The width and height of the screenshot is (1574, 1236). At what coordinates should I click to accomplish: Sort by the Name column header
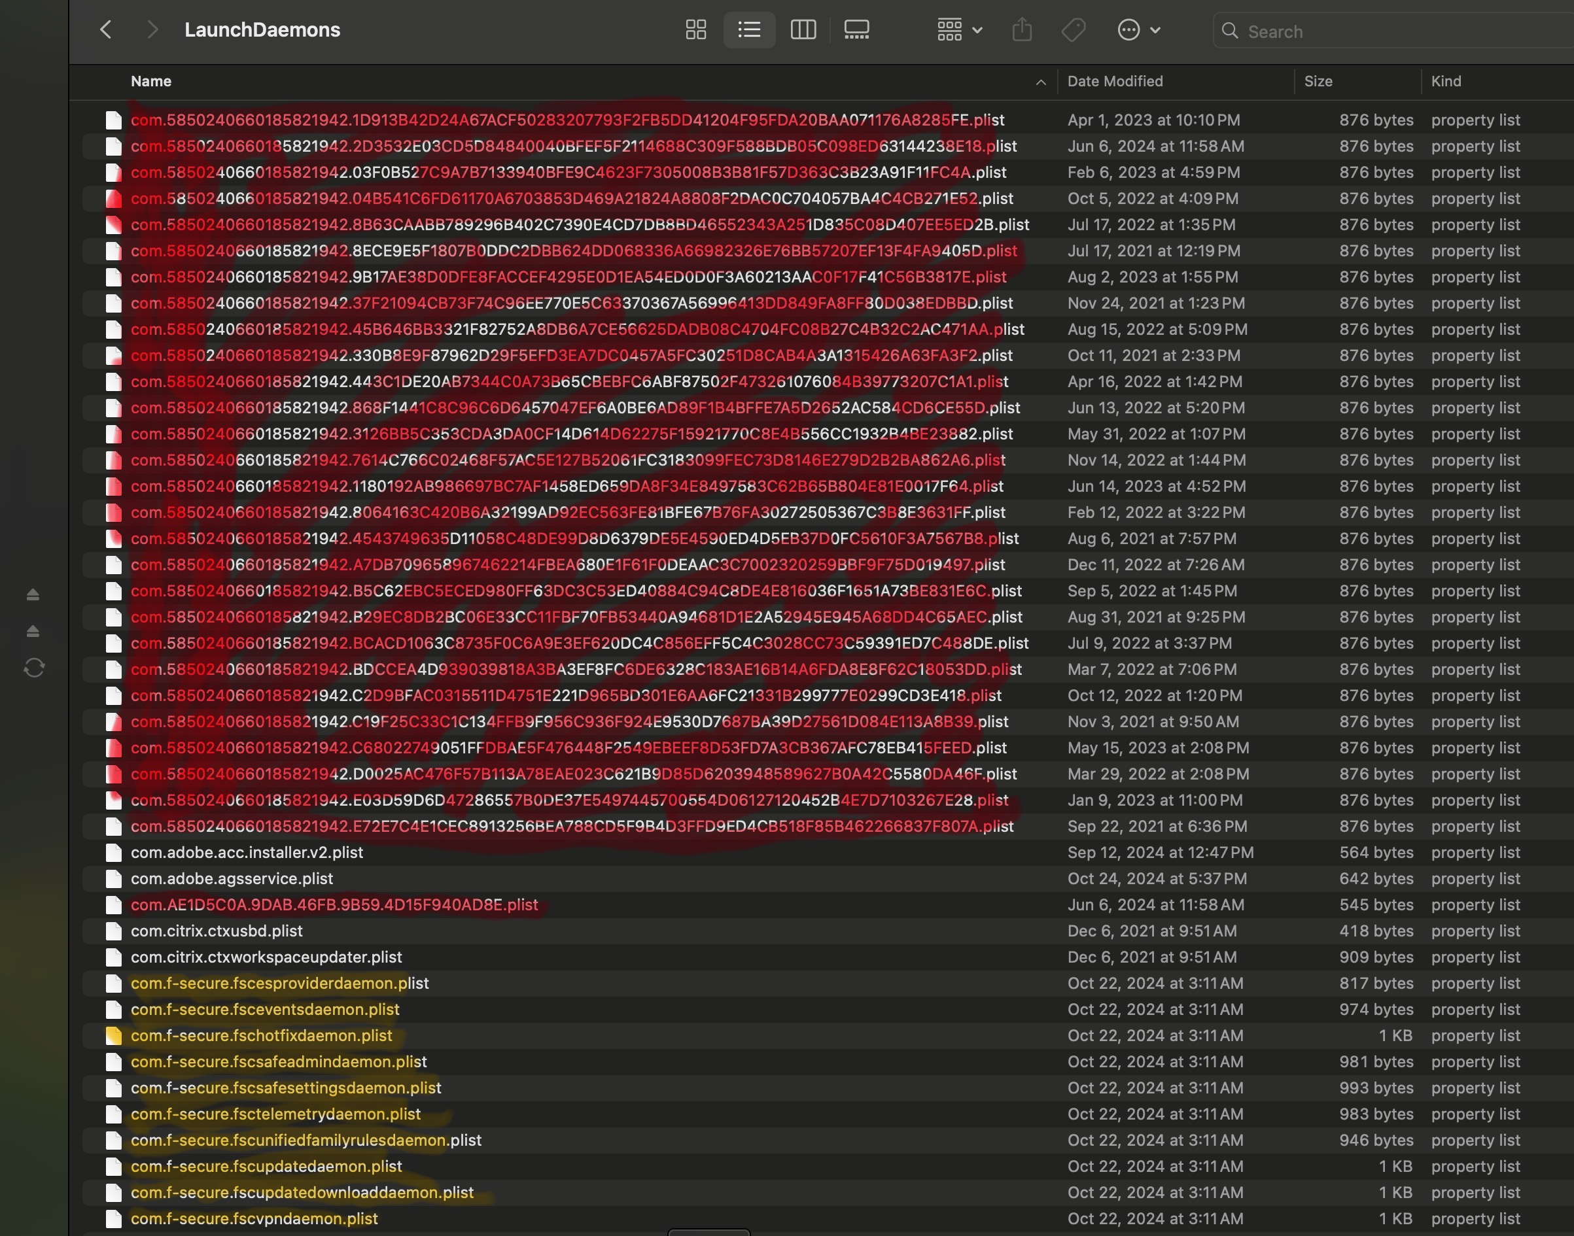click(150, 81)
